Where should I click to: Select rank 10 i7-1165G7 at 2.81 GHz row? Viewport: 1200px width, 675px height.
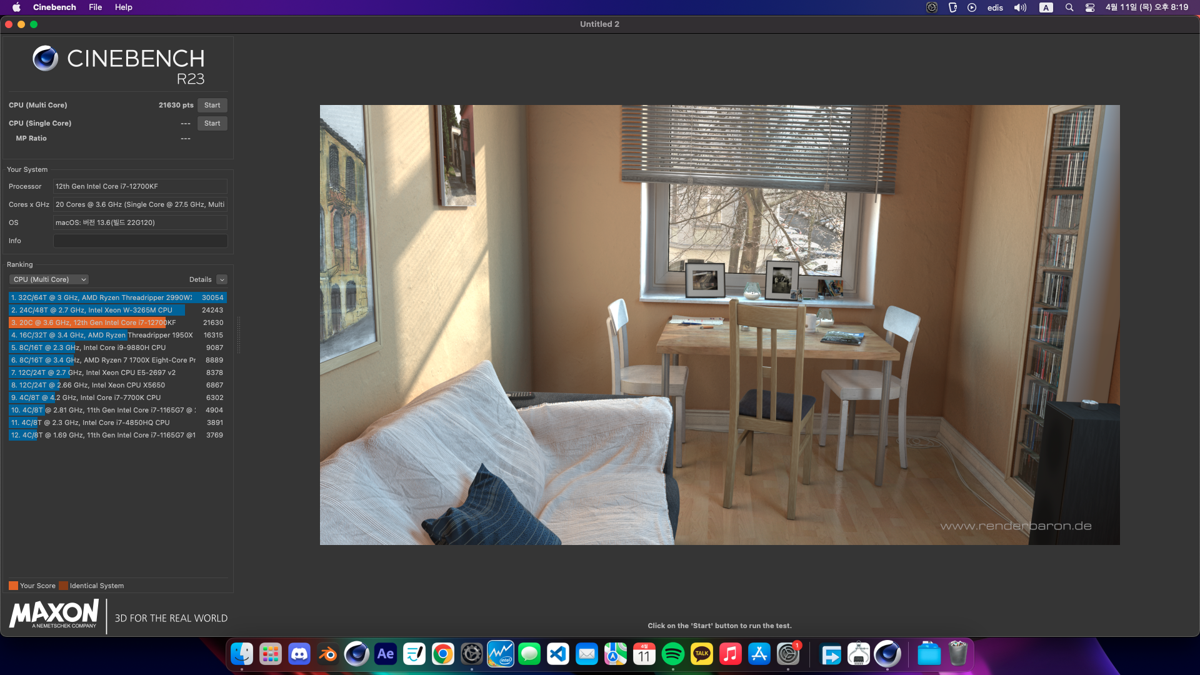117,410
